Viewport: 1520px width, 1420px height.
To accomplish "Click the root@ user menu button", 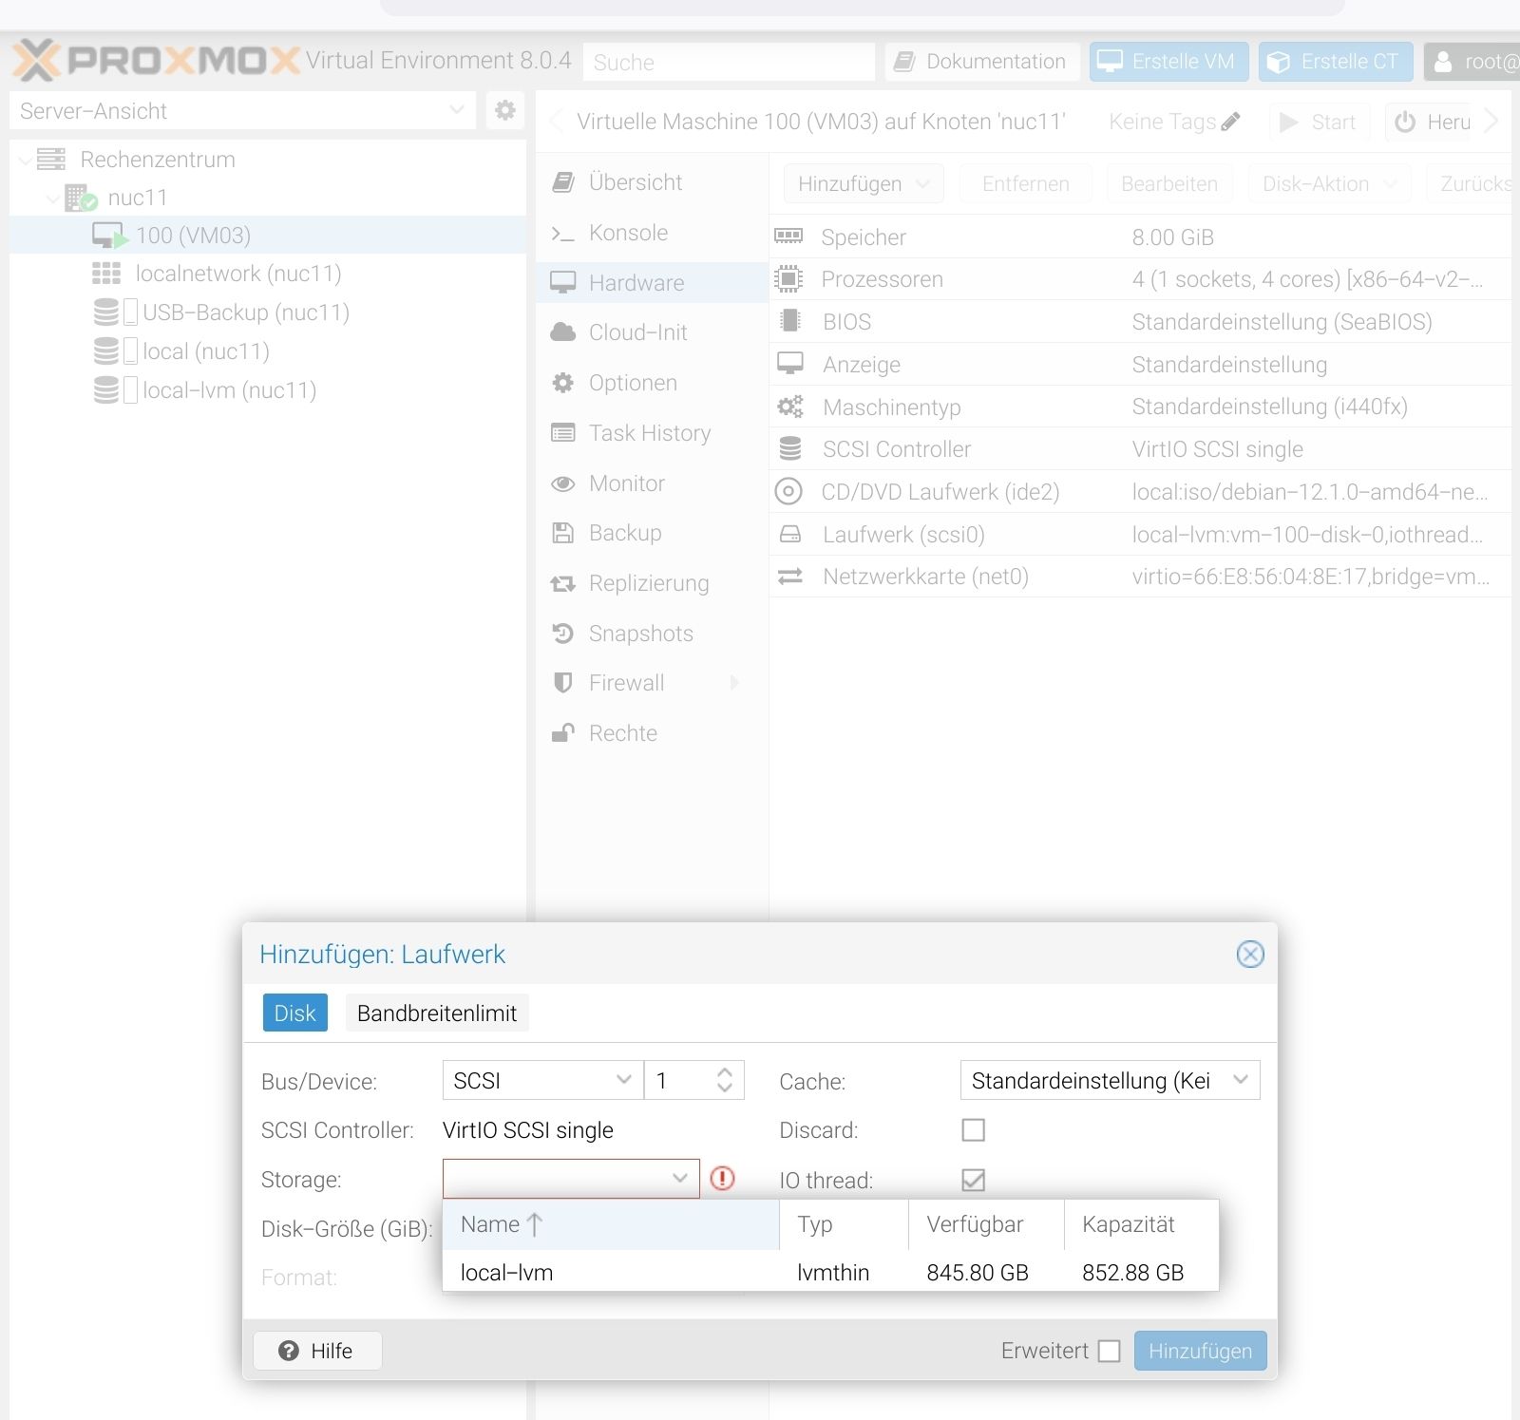I will (1472, 62).
